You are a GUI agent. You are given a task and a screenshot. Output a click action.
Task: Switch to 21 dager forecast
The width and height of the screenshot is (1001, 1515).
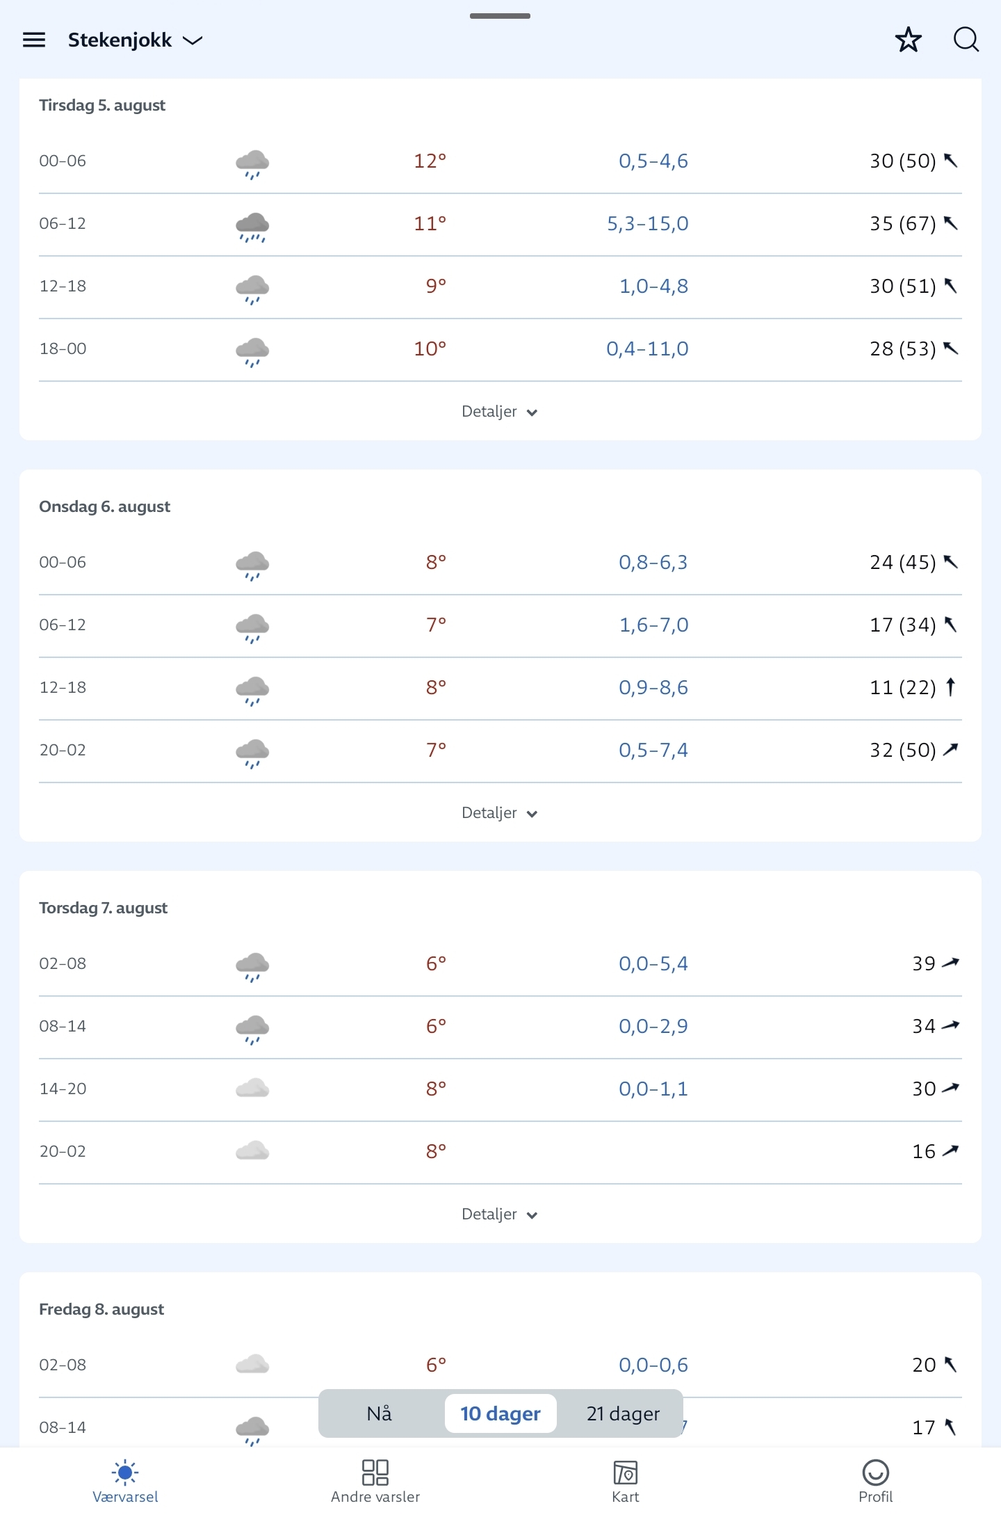click(x=623, y=1413)
